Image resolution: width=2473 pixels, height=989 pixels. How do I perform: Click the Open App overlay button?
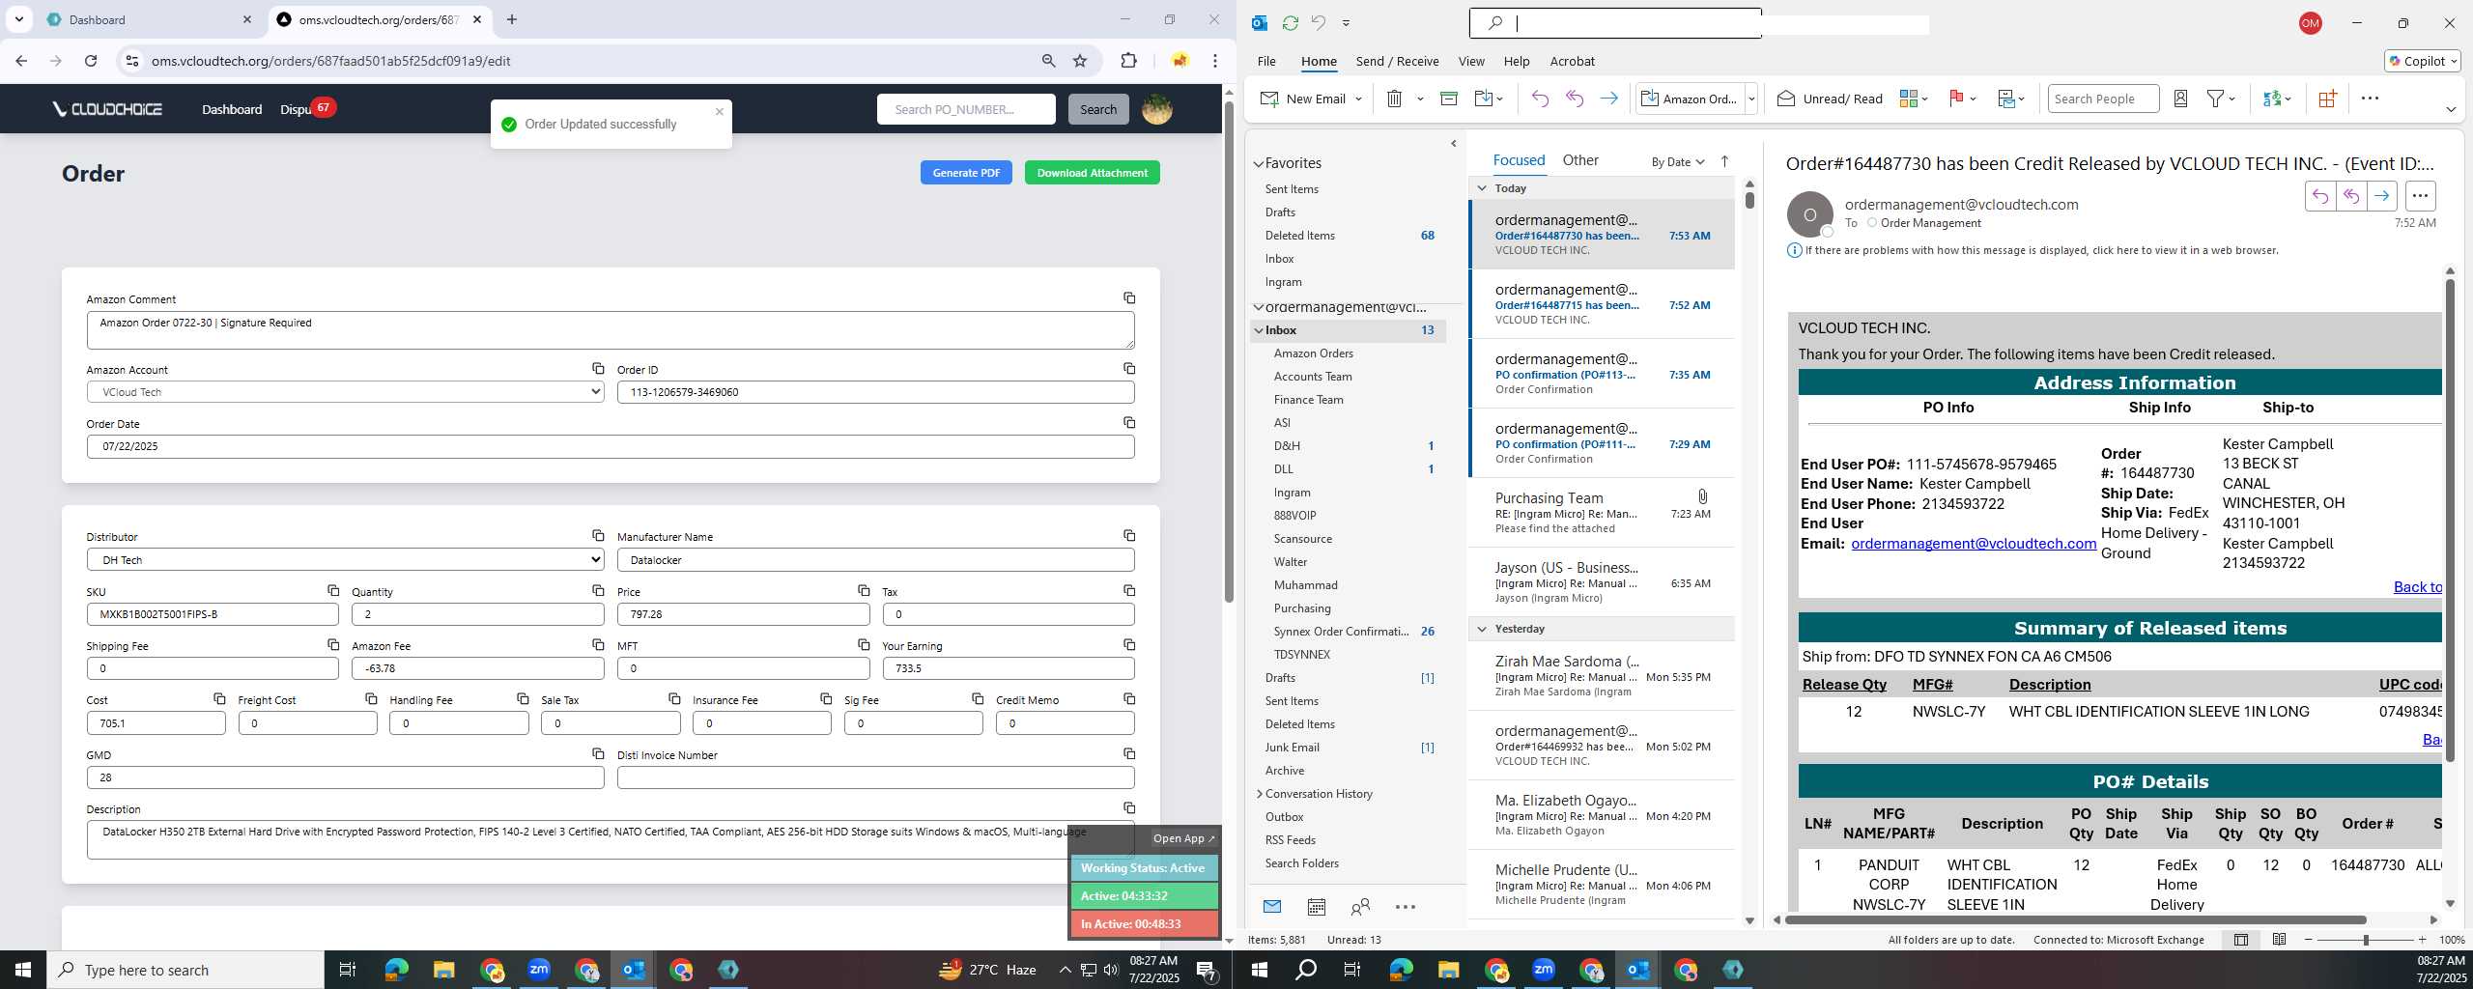coord(1183,838)
